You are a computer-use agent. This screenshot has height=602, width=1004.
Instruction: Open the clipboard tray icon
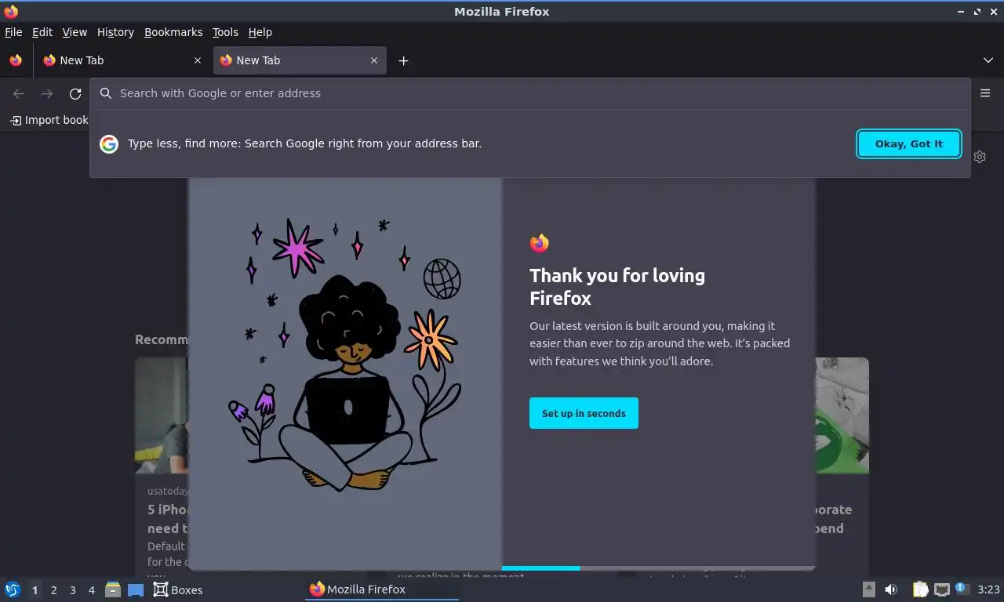point(921,589)
